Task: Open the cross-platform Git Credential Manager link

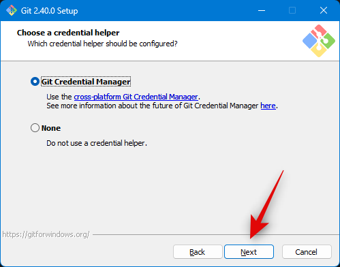Action: (x=136, y=97)
